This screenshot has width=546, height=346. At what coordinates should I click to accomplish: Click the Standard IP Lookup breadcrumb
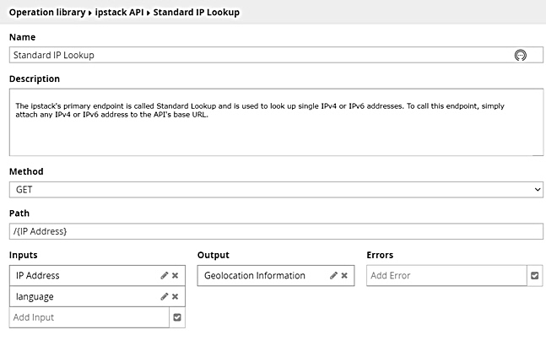pos(196,12)
